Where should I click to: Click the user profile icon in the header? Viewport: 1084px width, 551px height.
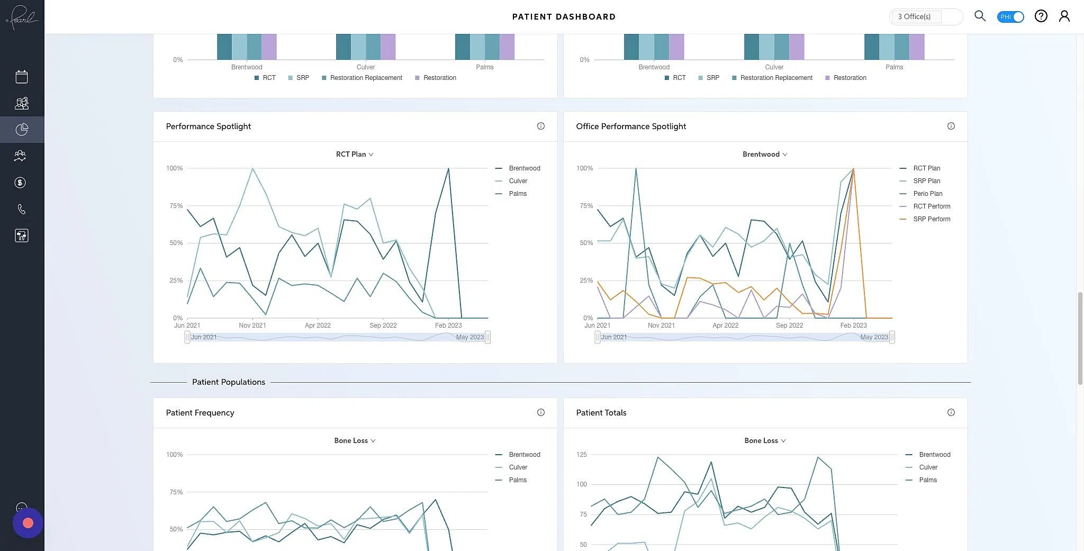tap(1064, 16)
